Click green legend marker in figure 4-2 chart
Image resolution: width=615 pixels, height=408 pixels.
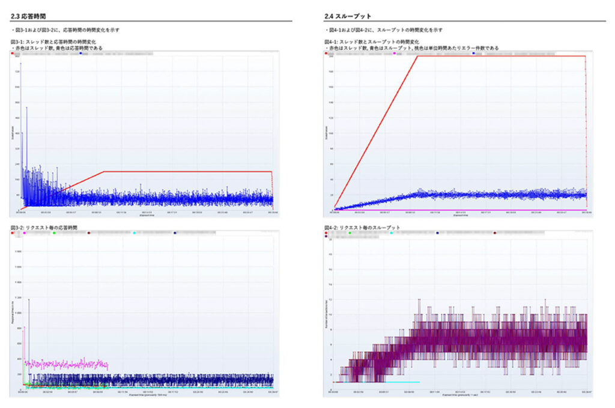pos(350,233)
